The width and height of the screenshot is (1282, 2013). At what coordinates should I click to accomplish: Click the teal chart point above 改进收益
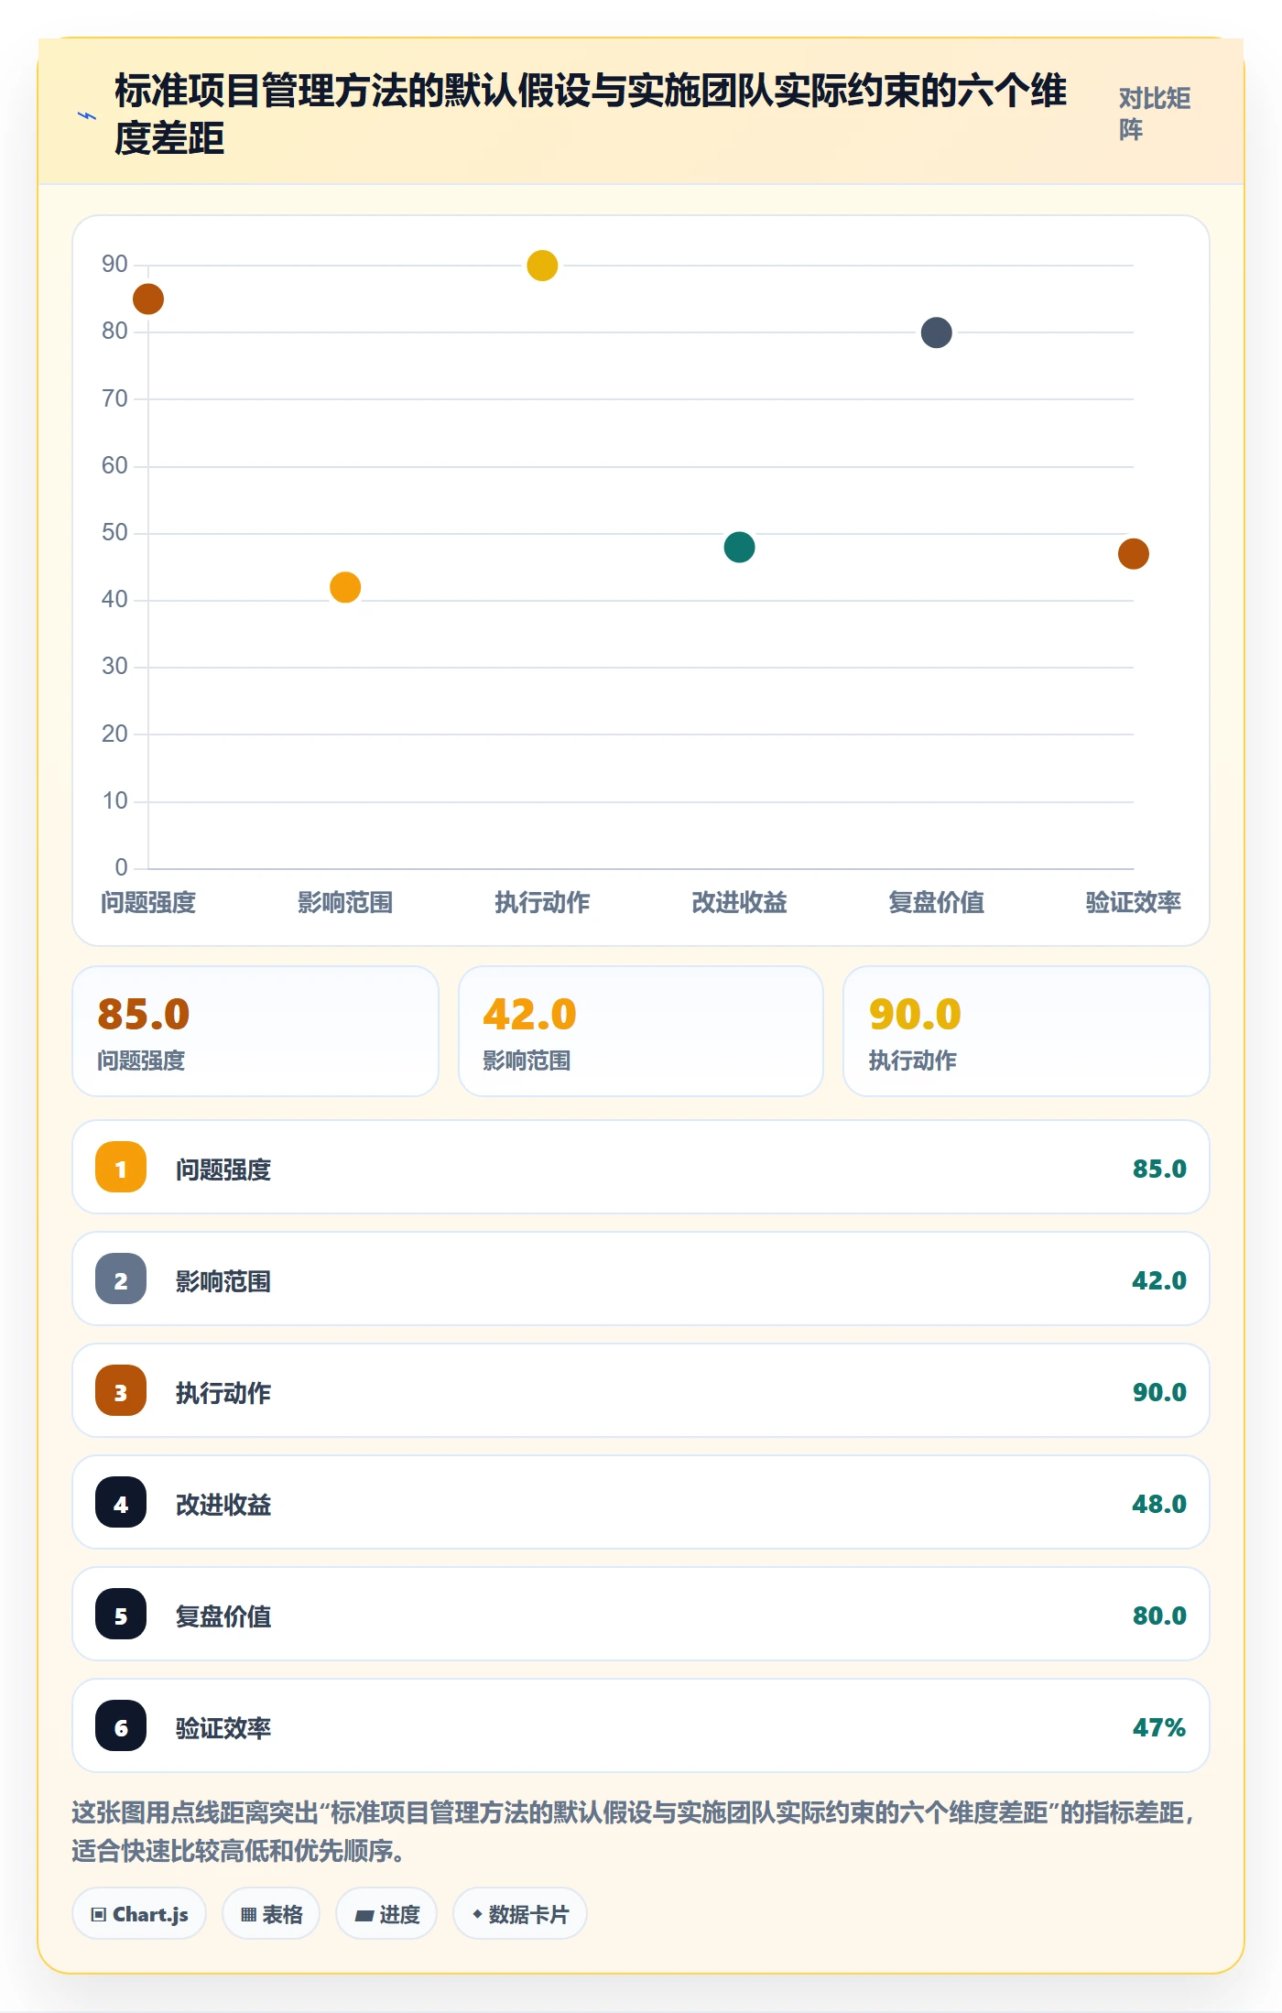pos(739,547)
